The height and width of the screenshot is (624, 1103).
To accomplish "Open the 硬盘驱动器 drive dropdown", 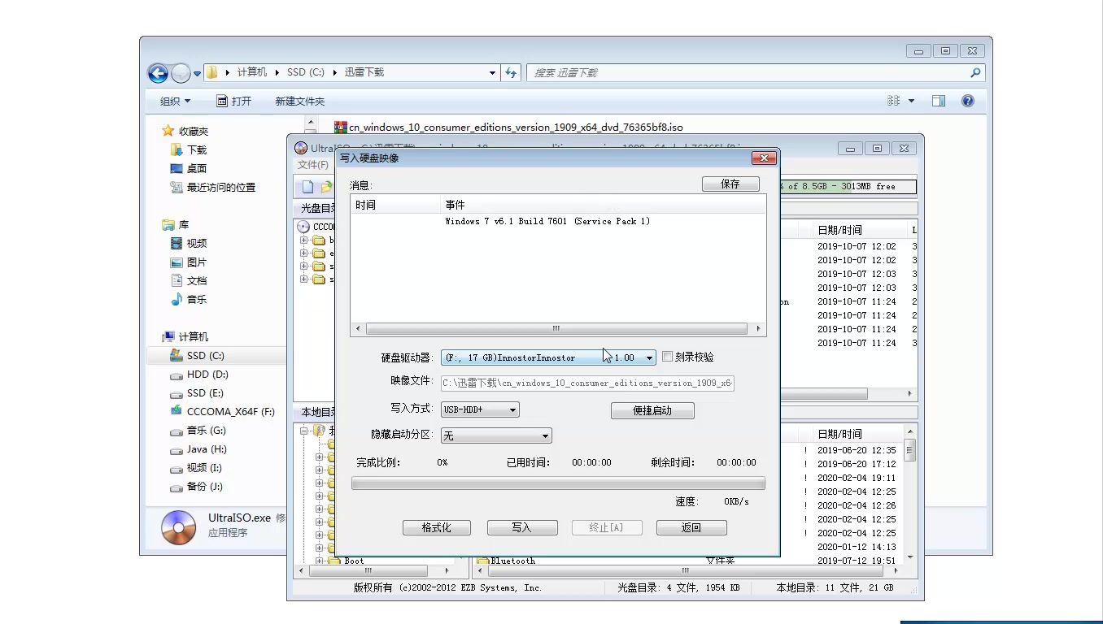I will click(x=548, y=357).
